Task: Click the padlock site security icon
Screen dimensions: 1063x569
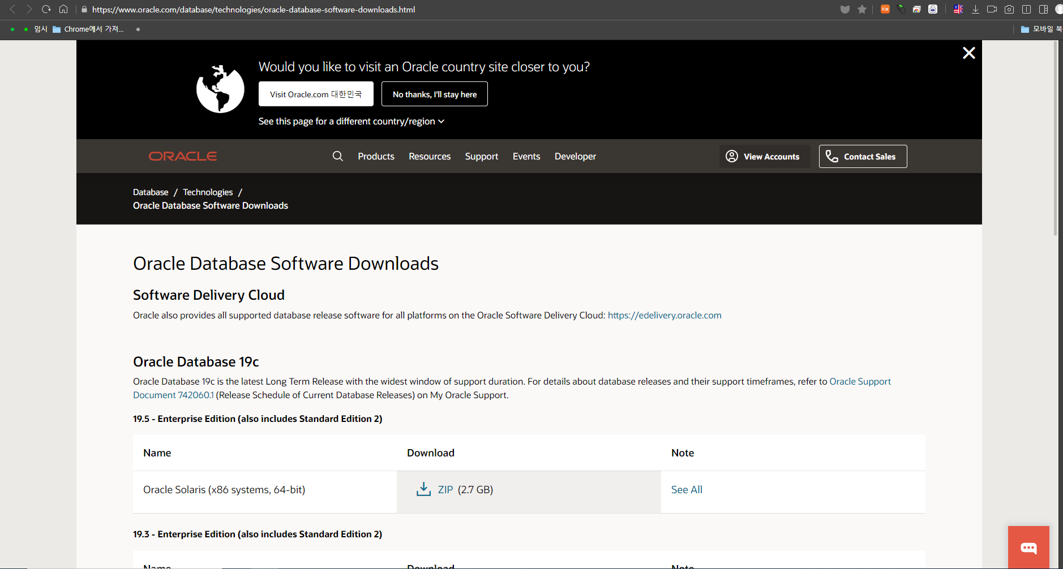Action: (84, 10)
